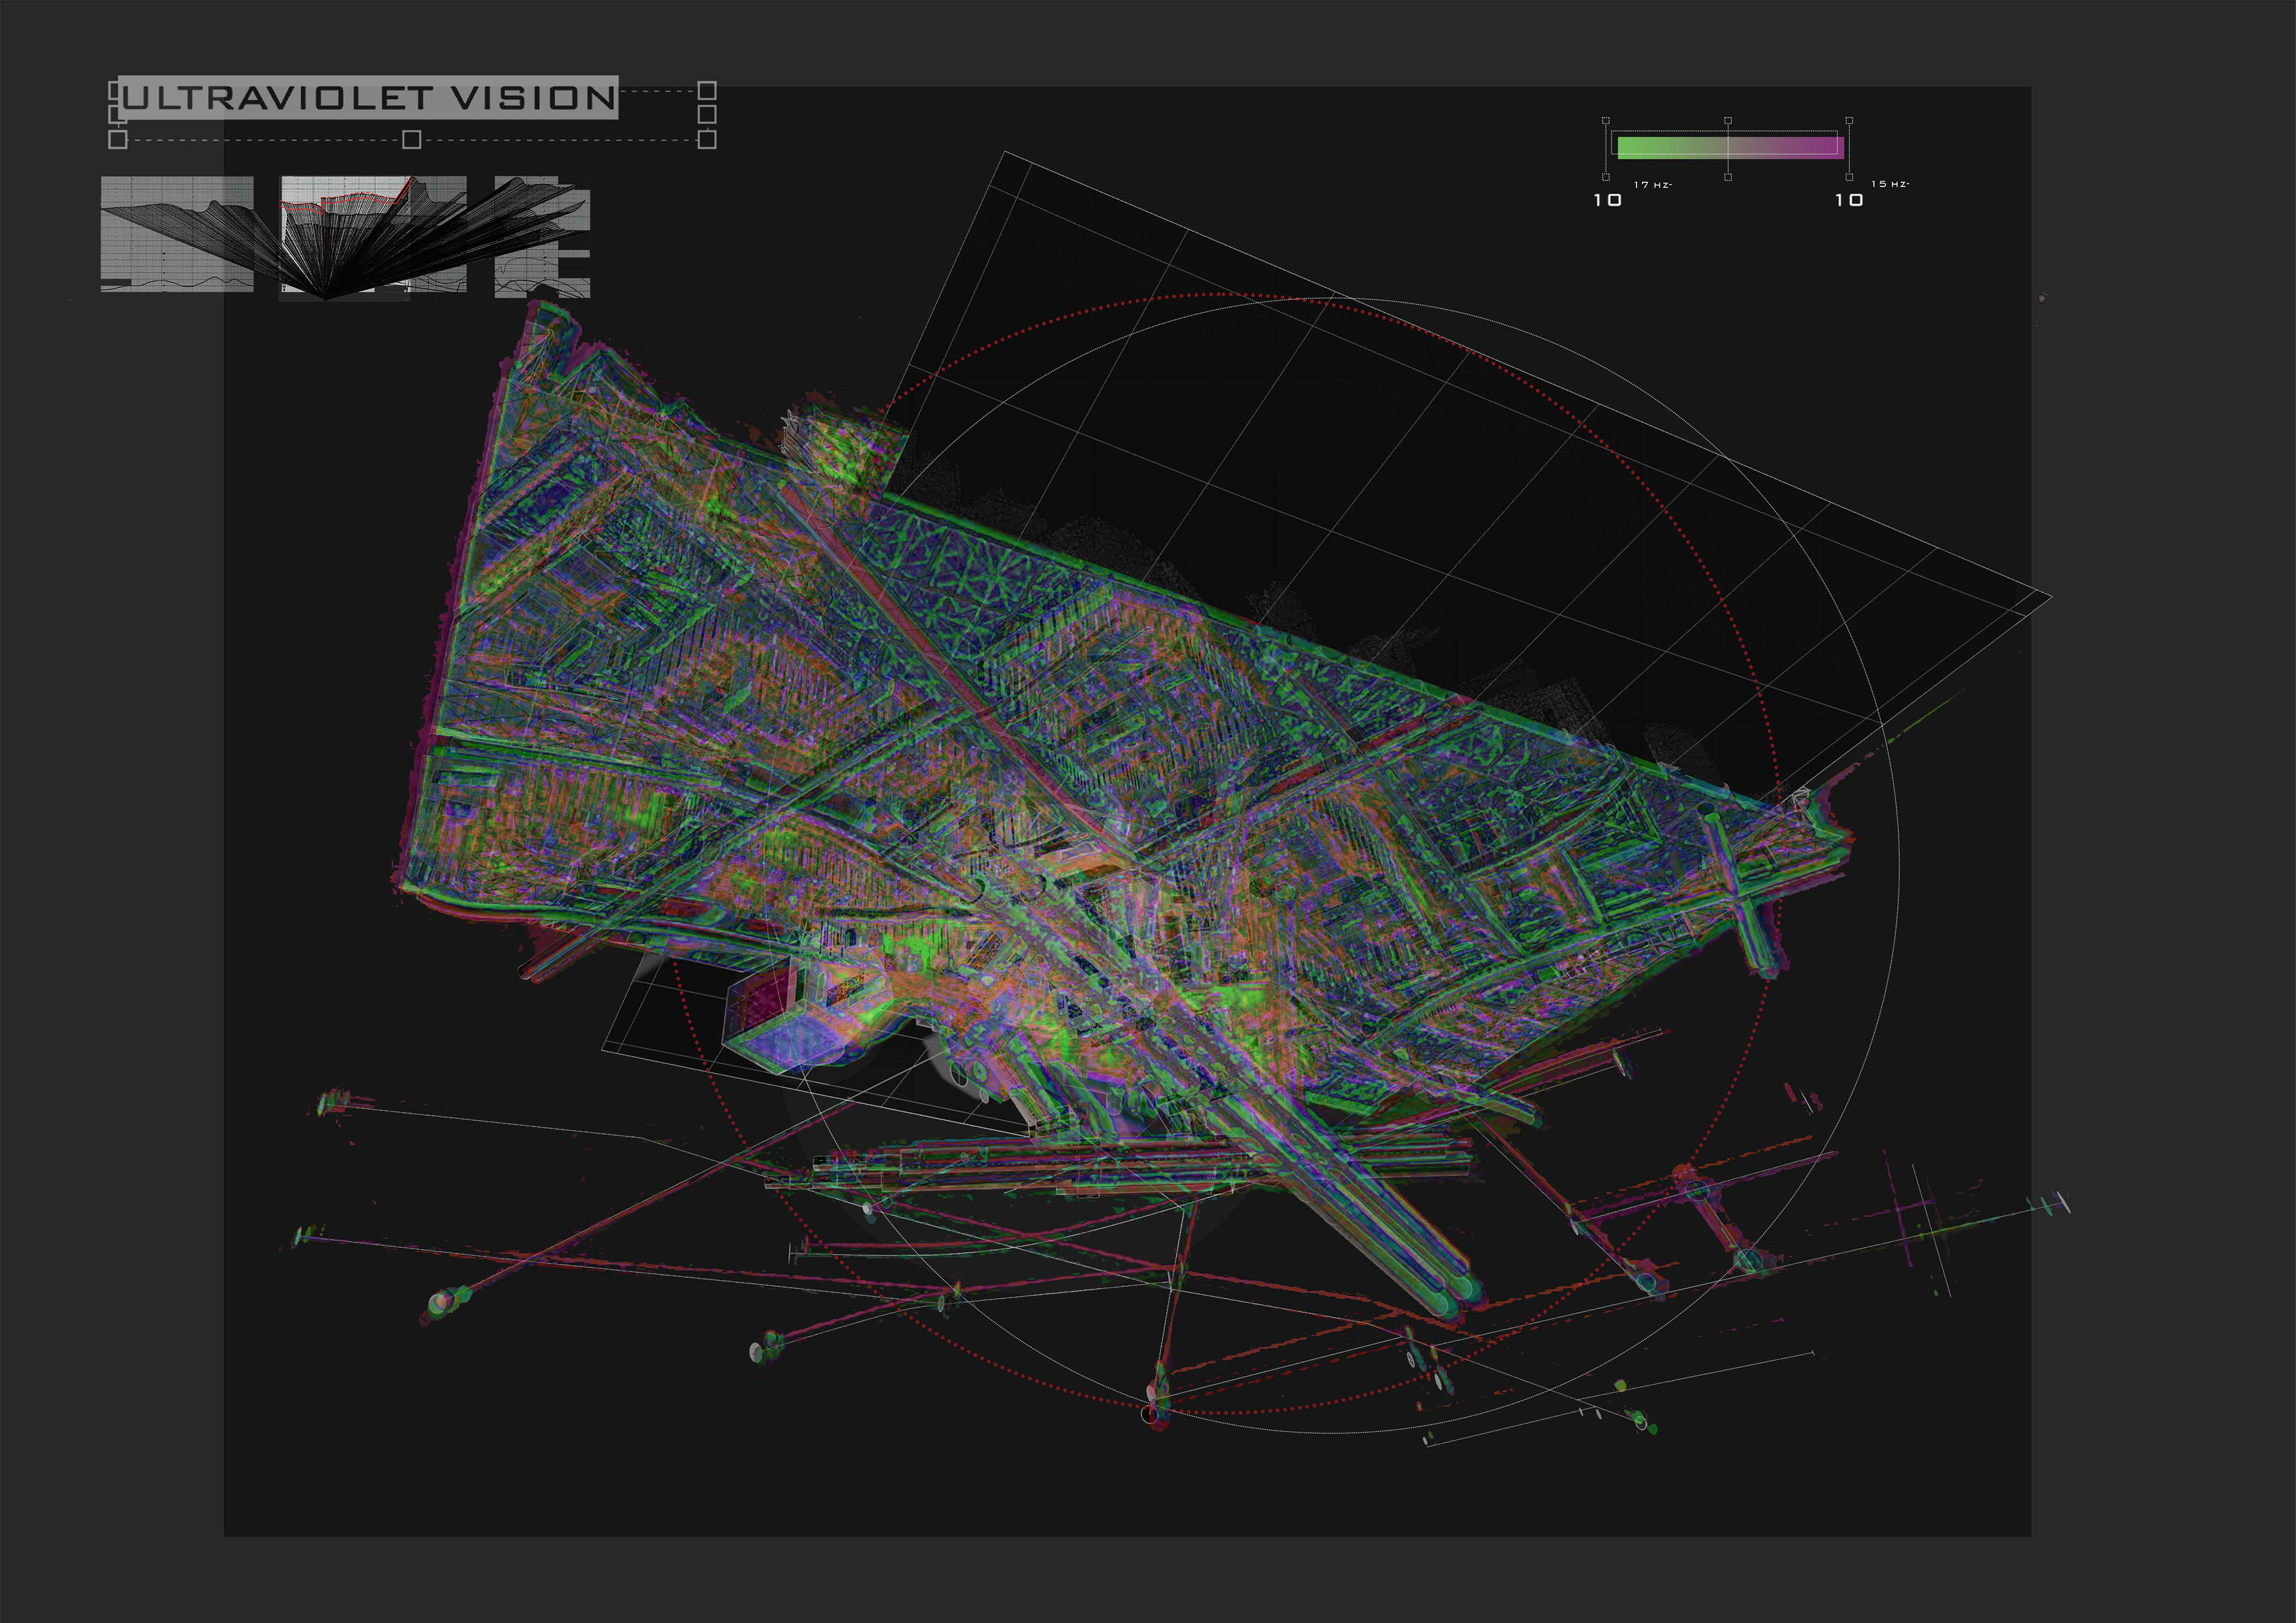The image size is (2296, 1623).
Task: Click bottom-center dotted handle below gradient bar
Action: 1728,177
